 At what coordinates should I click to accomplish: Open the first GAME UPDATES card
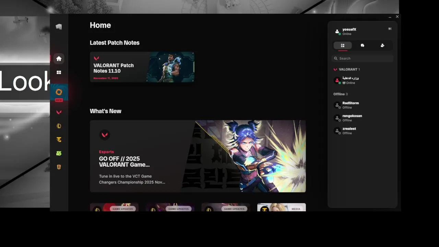pos(114,207)
